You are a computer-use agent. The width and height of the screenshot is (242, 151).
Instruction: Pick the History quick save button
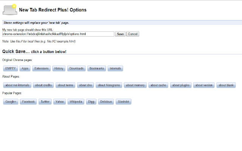coord(59,68)
